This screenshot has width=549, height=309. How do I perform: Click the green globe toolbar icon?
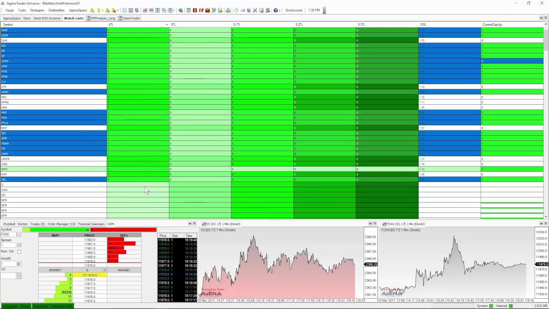[x=181, y=10]
